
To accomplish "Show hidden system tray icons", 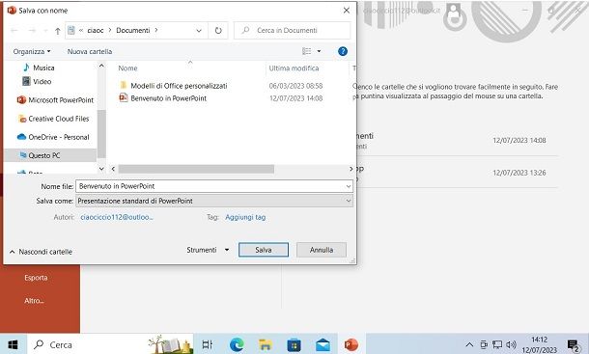I will (469, 344).
